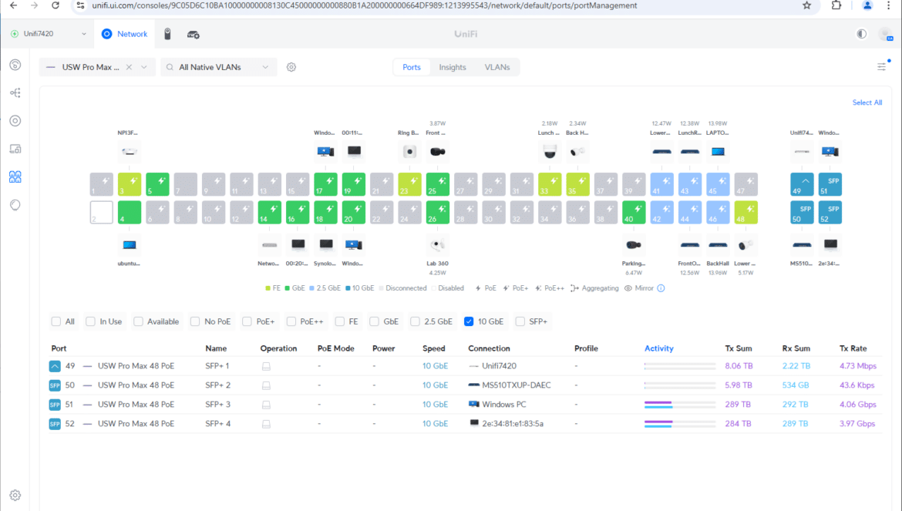Select SFP port 51 in the switch diagram
Viewport: 902px width, 511px height.
tap(830, 184)
